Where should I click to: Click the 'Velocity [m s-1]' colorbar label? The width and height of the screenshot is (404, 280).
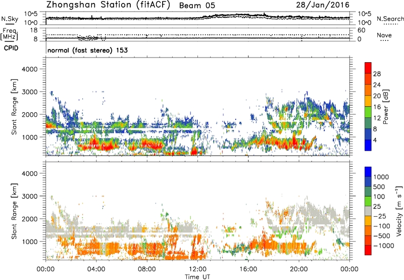399,211
